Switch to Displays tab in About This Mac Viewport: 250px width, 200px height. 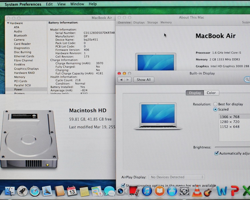(139, 22)
